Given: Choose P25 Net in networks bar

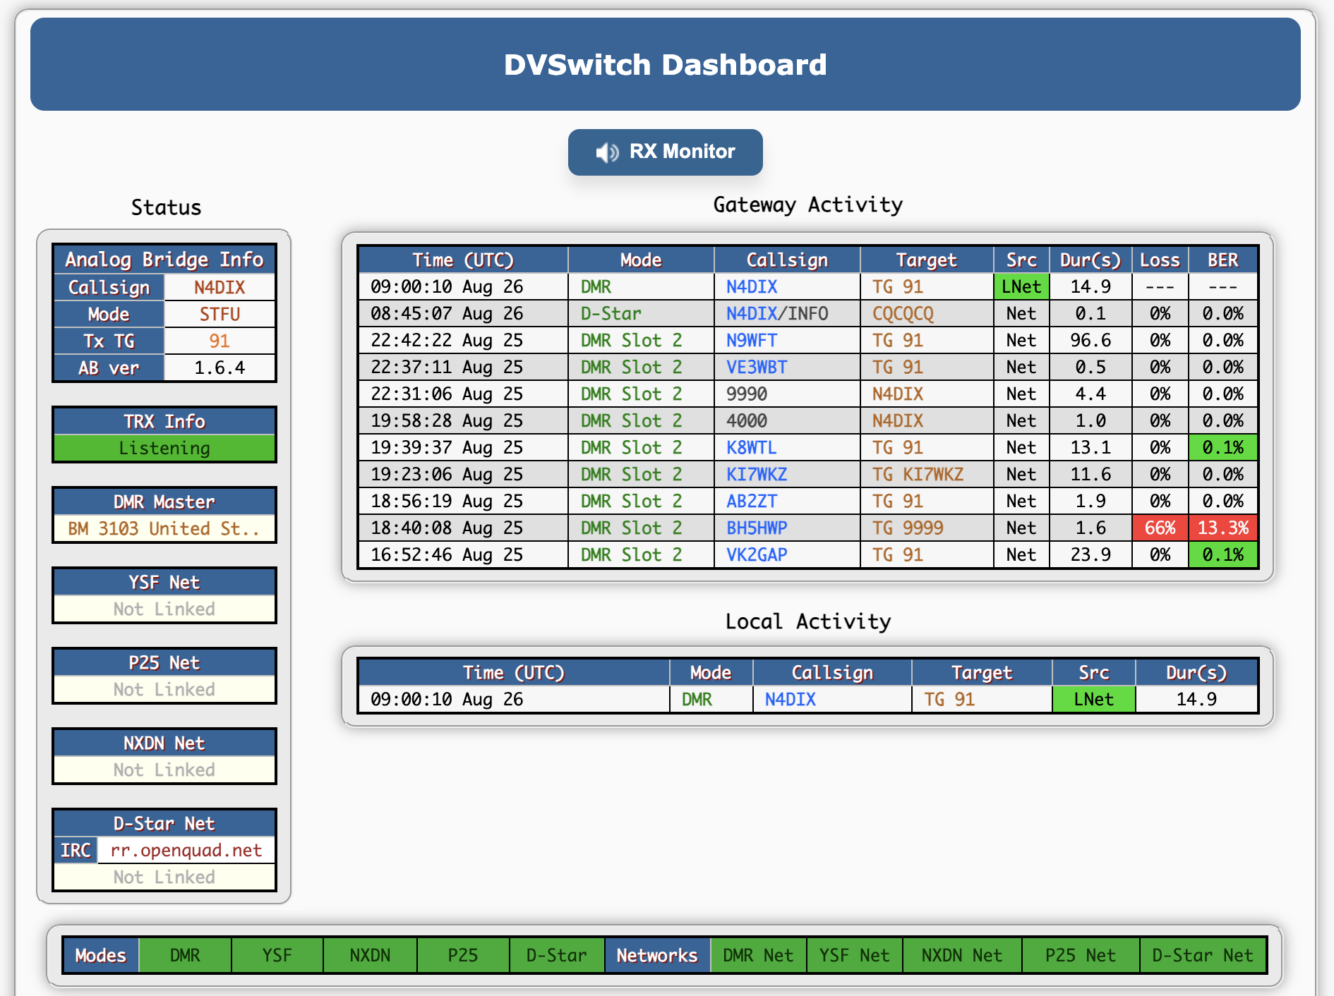Looking at the screenshot, I should pyautogui.click(x=1080, y=955).
